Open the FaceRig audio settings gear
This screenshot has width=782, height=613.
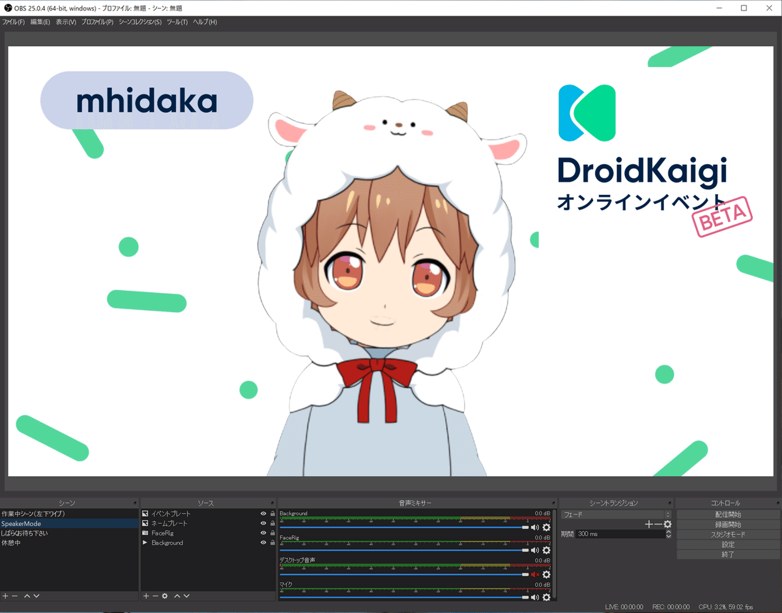coord(547,550)
